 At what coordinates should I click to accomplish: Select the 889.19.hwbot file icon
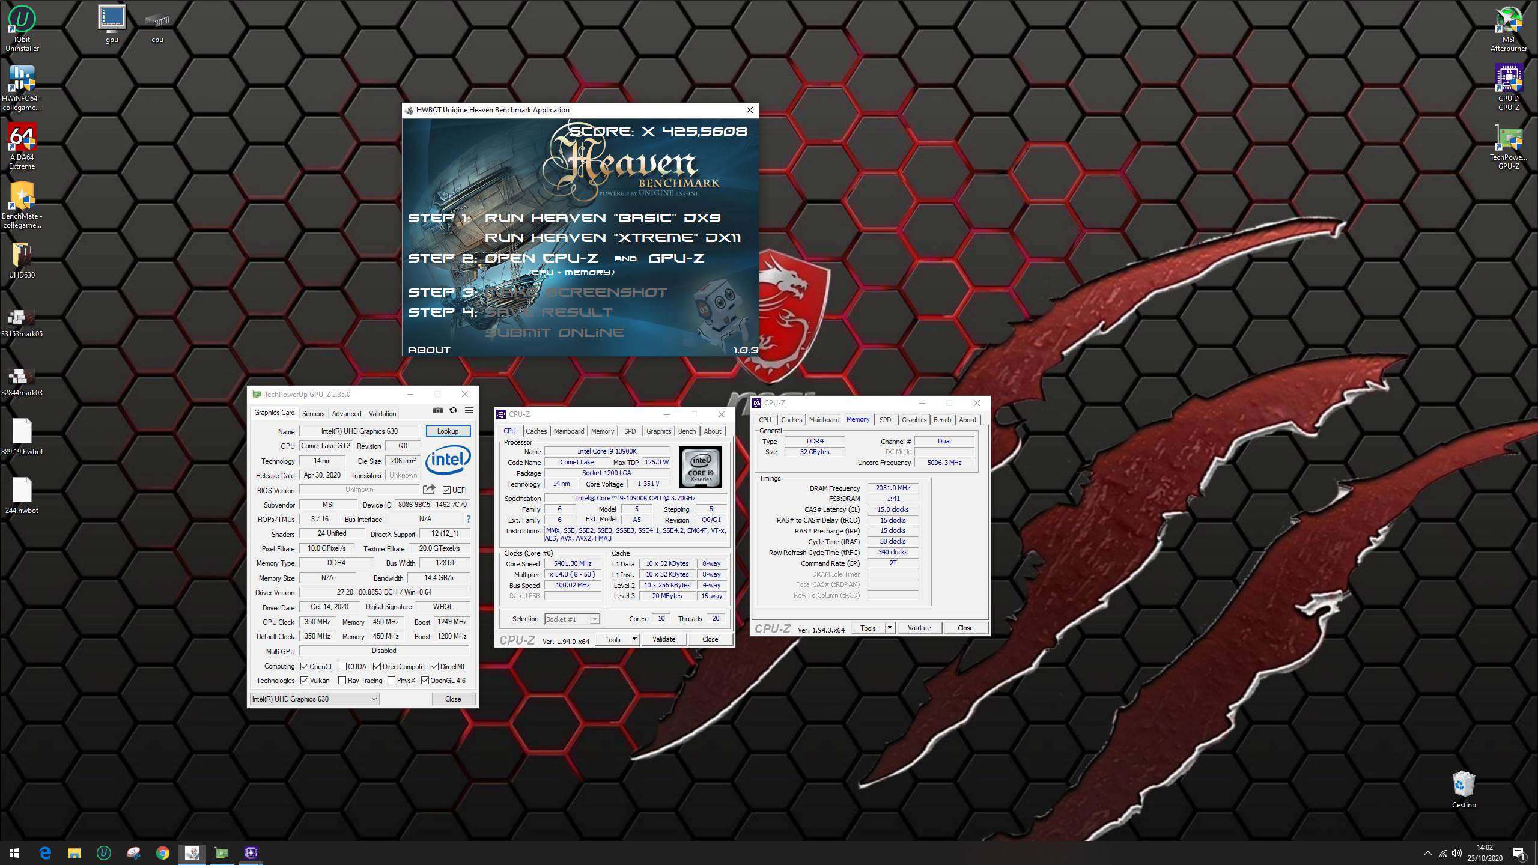tap(22, 437)
